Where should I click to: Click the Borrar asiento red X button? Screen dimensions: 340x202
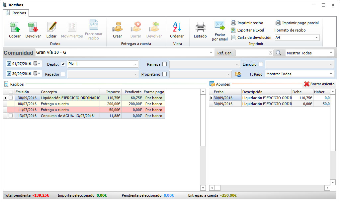[319, 84]
